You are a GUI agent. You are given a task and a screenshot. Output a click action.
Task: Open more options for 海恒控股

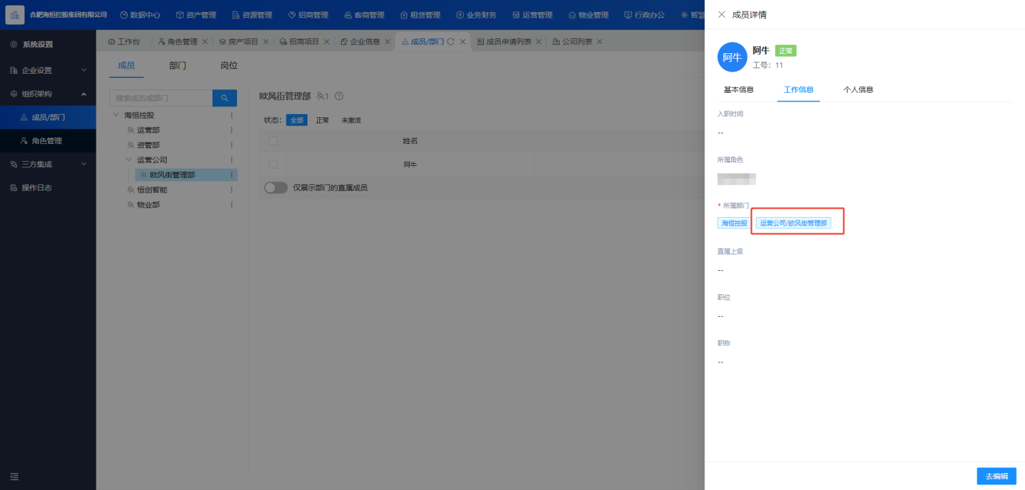coord(232,115)
